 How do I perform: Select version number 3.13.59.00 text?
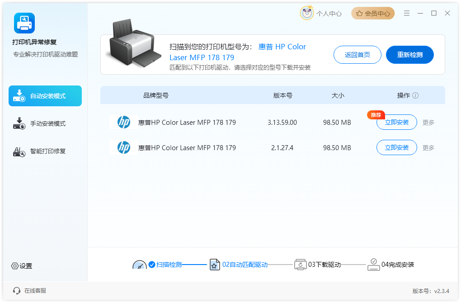(x=282, y=123)
